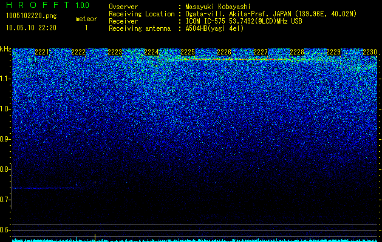This screenshot has height=242, width=382.
Task: Click the faint blue carrier line at 0.74 kHz
Action: tap(43, 188)
